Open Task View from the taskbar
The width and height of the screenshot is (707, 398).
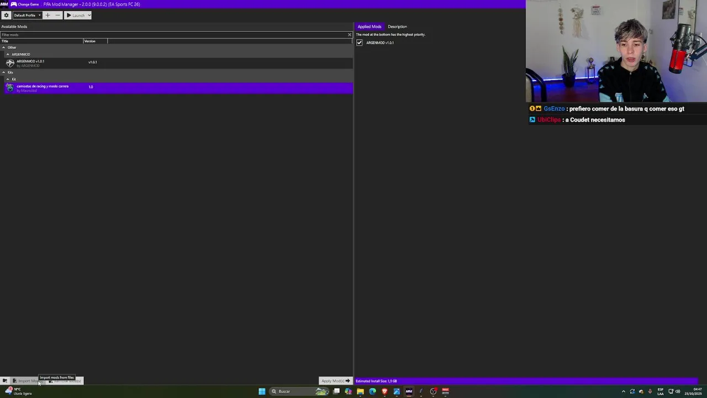pyautogui.click(x=336, y=391)
